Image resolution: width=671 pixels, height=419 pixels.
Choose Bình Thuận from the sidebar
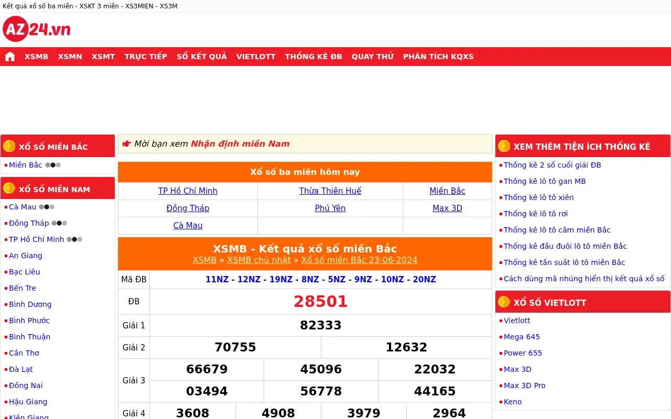coord(30,337)
